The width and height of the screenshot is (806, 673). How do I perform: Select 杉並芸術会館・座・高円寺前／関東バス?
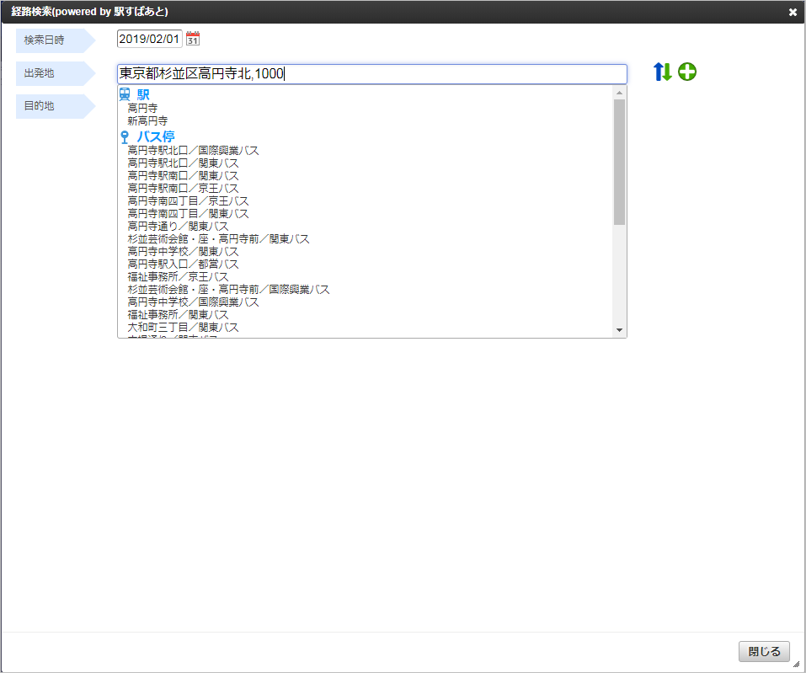point(218,239)
